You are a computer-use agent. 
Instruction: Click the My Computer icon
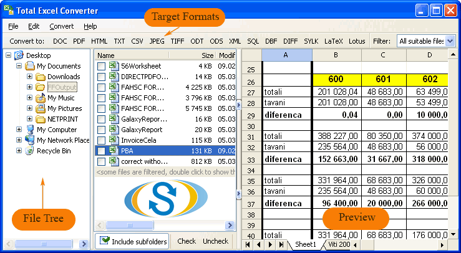[30, 130]
